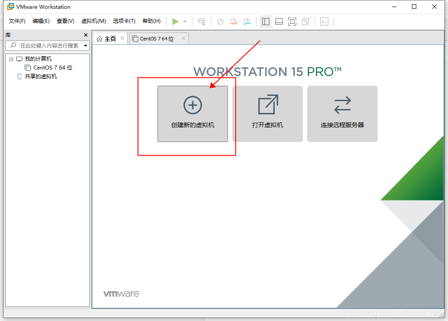This screenshot has height=321, width=448.
Task: Maximize the VMware Workstation window
Action: click(x=414, y=7)
